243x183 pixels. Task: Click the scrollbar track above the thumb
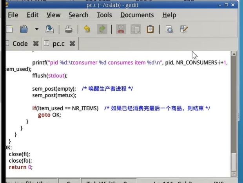pos(234,104)
